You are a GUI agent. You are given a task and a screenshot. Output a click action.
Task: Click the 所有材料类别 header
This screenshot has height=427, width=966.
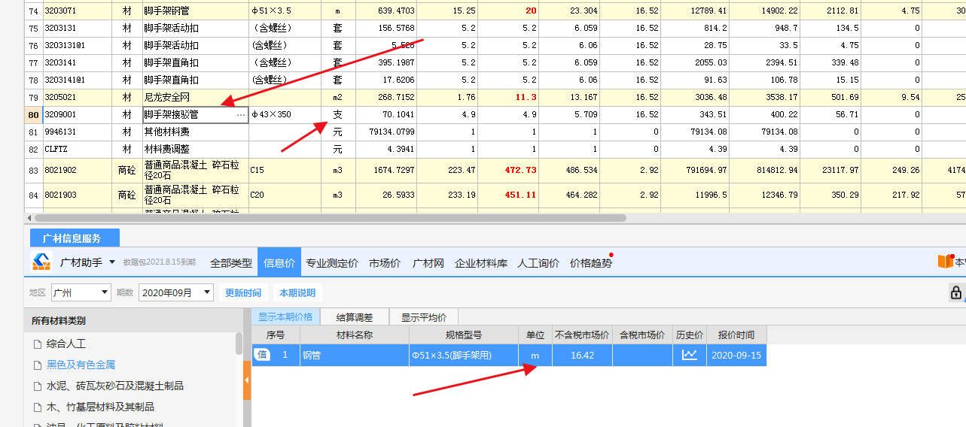pos(133,321)
